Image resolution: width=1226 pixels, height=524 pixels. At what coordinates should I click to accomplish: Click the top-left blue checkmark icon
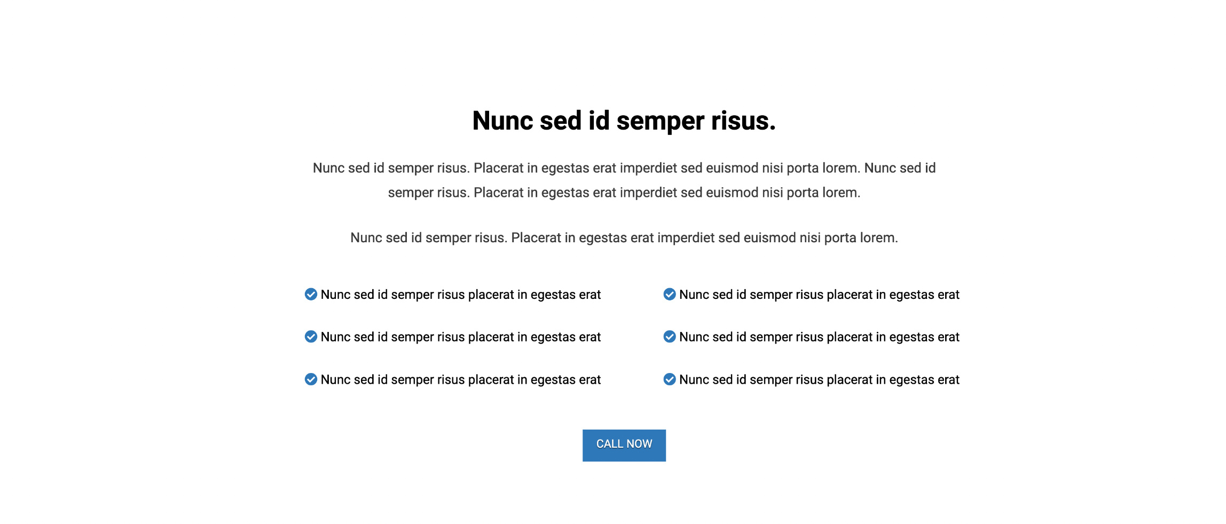(311, 295)
